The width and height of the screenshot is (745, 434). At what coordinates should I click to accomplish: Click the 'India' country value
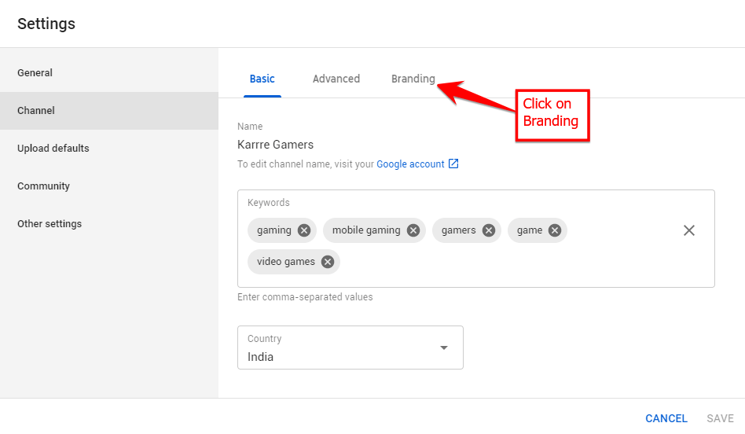(x=260, y=357)
